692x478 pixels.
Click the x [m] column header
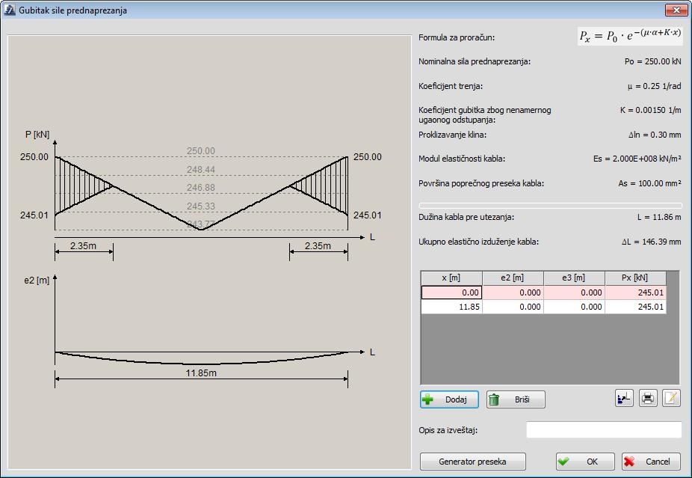[x=451, y=278]
